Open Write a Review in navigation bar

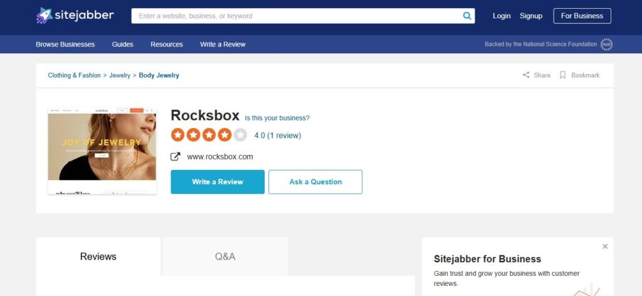coord(223,45)
